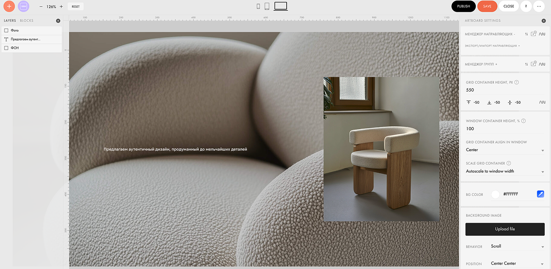Viewport: 551px width, 269px height.
Task: Pick background color with eyedropper tool
Action: coord(540,194)
